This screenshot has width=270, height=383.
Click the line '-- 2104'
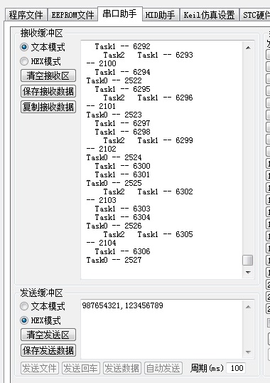101,243
